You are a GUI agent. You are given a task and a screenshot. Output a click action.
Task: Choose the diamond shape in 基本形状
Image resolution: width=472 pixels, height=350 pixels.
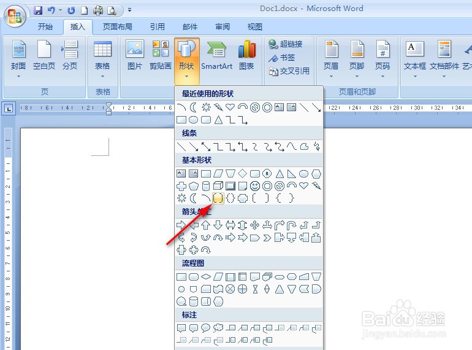(x=243, y=174)
